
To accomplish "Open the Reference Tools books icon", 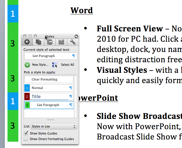I will 61,42.
